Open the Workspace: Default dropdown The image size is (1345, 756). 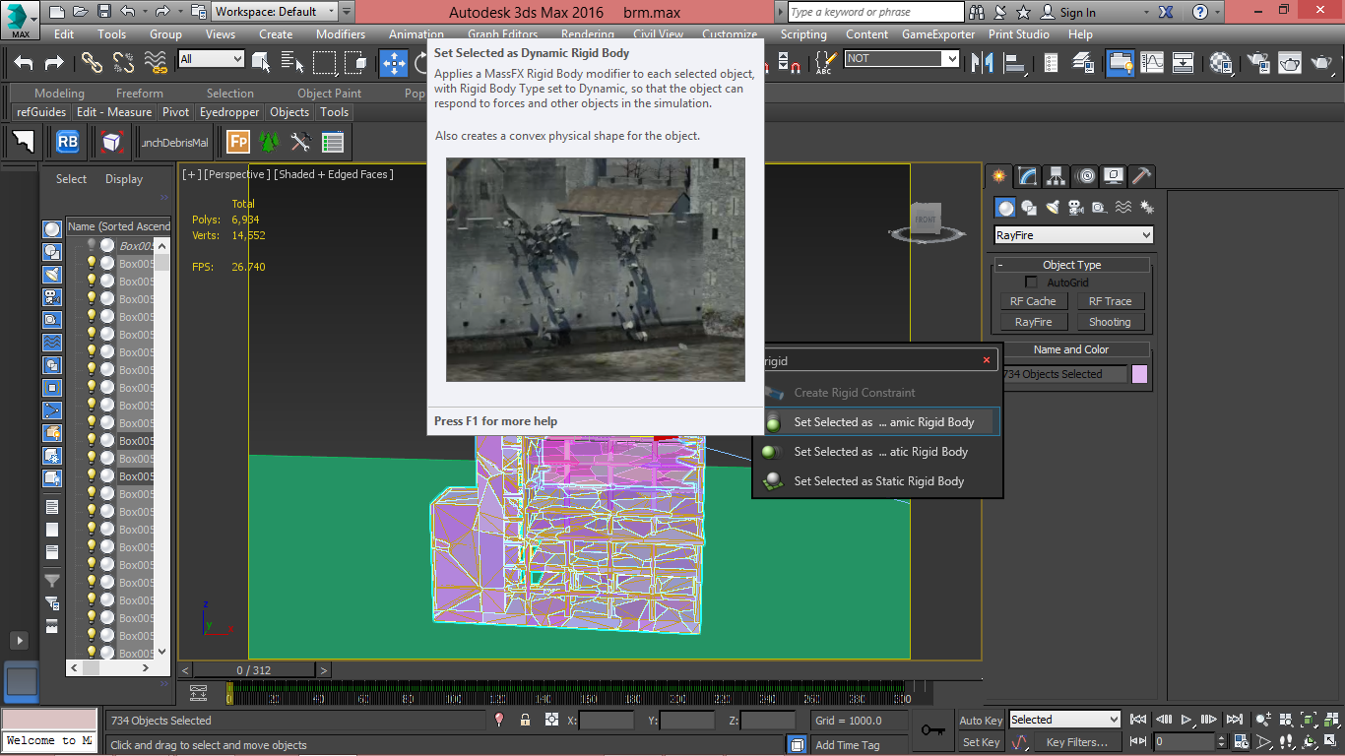(275, 12)
